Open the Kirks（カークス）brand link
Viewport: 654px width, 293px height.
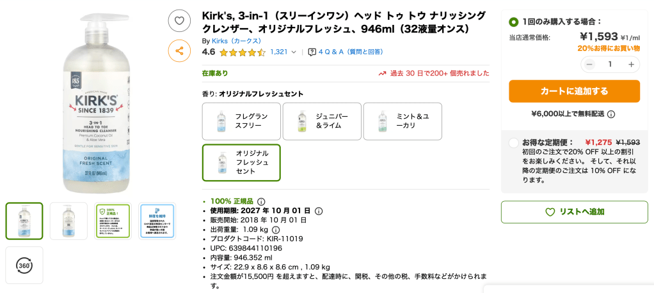236,41
